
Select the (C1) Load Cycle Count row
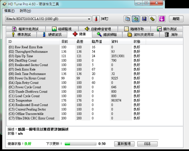[x=77, y=96]
